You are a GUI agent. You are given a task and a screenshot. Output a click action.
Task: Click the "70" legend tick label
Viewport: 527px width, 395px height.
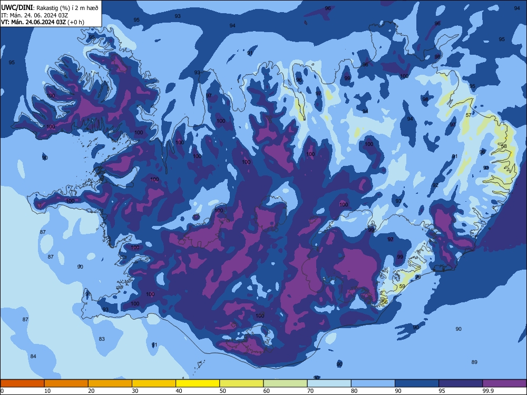310,391
